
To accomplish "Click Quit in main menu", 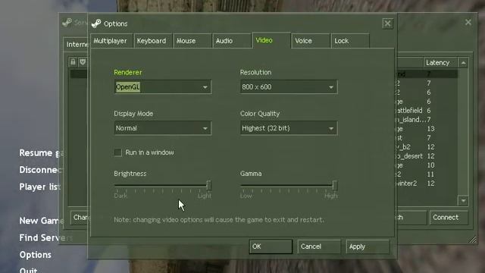I will (x=29, y=270).
